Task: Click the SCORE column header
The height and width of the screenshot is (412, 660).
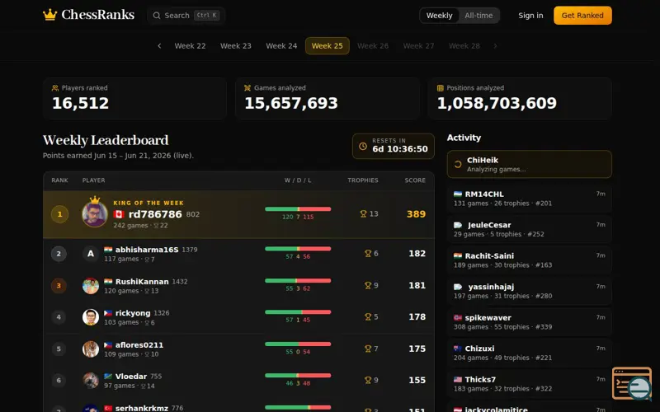Action: pos(415,180)
